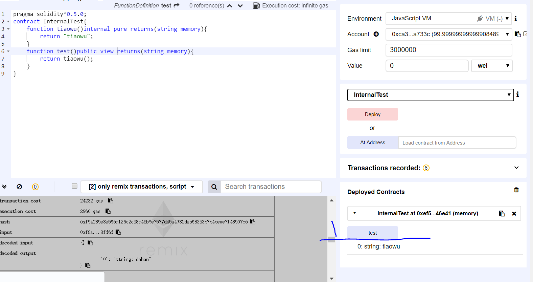This screenshot has width=533, height=282.
Task: Jump to the test function definition arrow
Action: tap(177, 5)
